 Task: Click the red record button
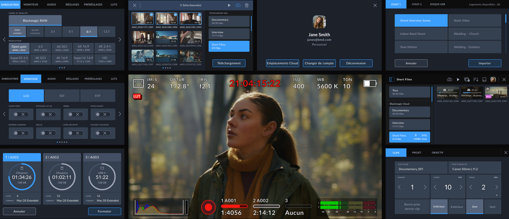pos(208,207)
